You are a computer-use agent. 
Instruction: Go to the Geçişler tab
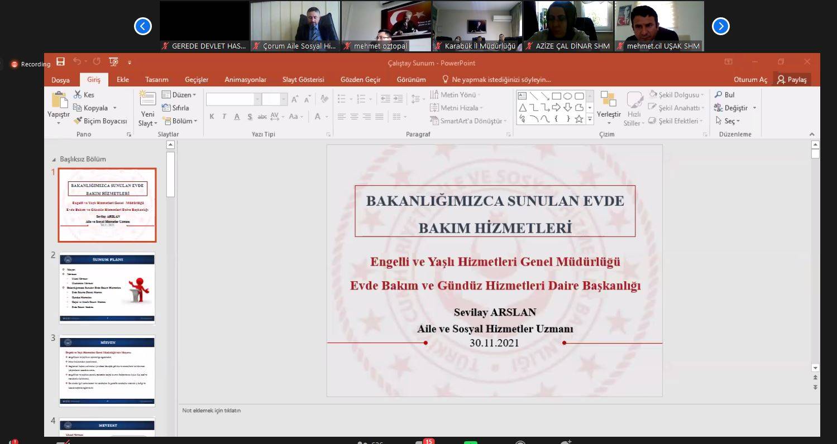(x=197, y=80)
